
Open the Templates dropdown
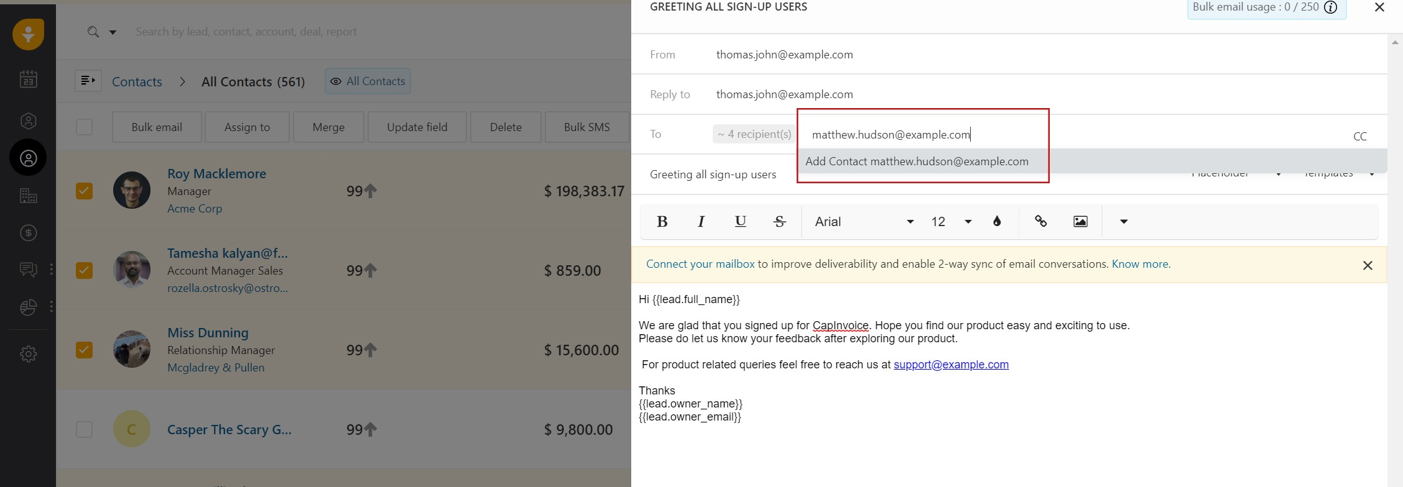click(x=1339, y=174)
